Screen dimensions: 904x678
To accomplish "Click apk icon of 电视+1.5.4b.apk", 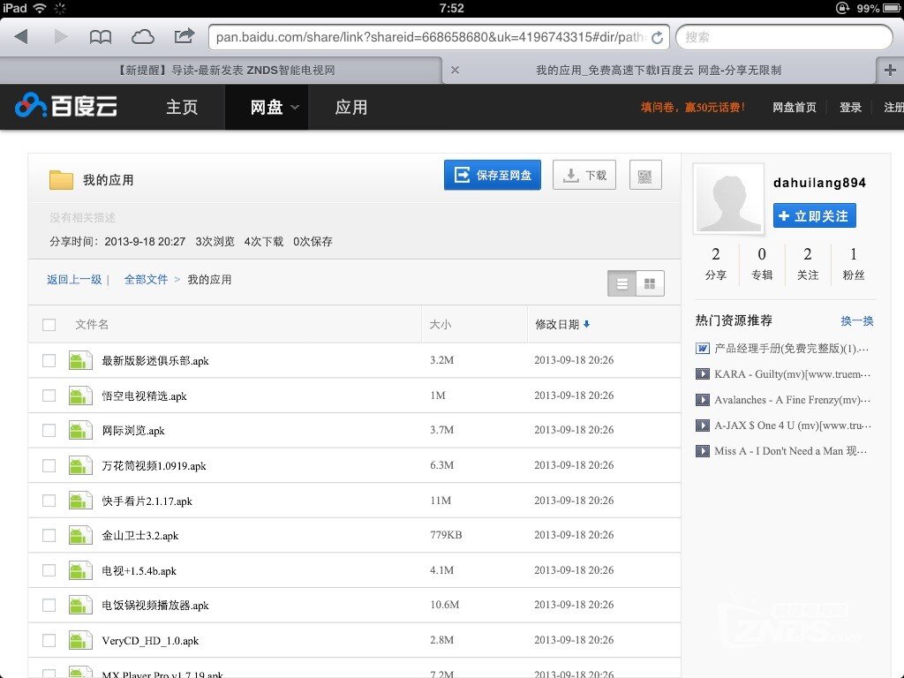I will click(80, 570).
